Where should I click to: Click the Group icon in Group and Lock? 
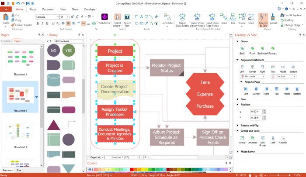(x=242, y=138)
